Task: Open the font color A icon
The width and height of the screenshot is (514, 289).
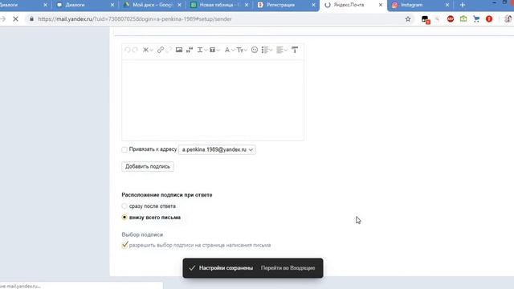Action: (226, 50)
